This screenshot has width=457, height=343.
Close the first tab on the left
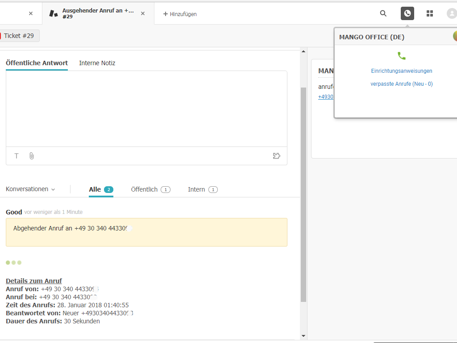[31, 13]
